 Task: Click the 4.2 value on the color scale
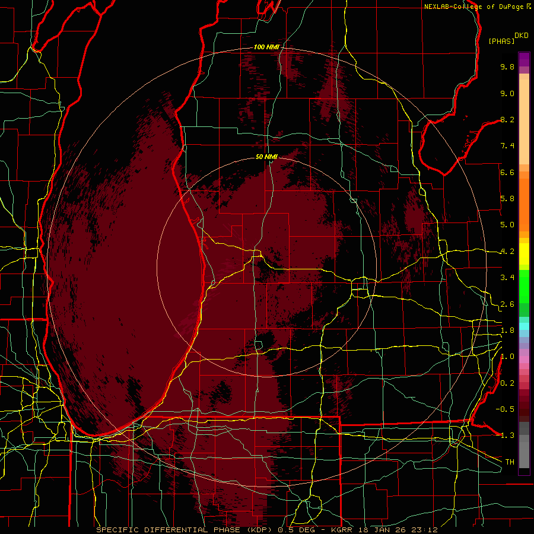[507, 252]
